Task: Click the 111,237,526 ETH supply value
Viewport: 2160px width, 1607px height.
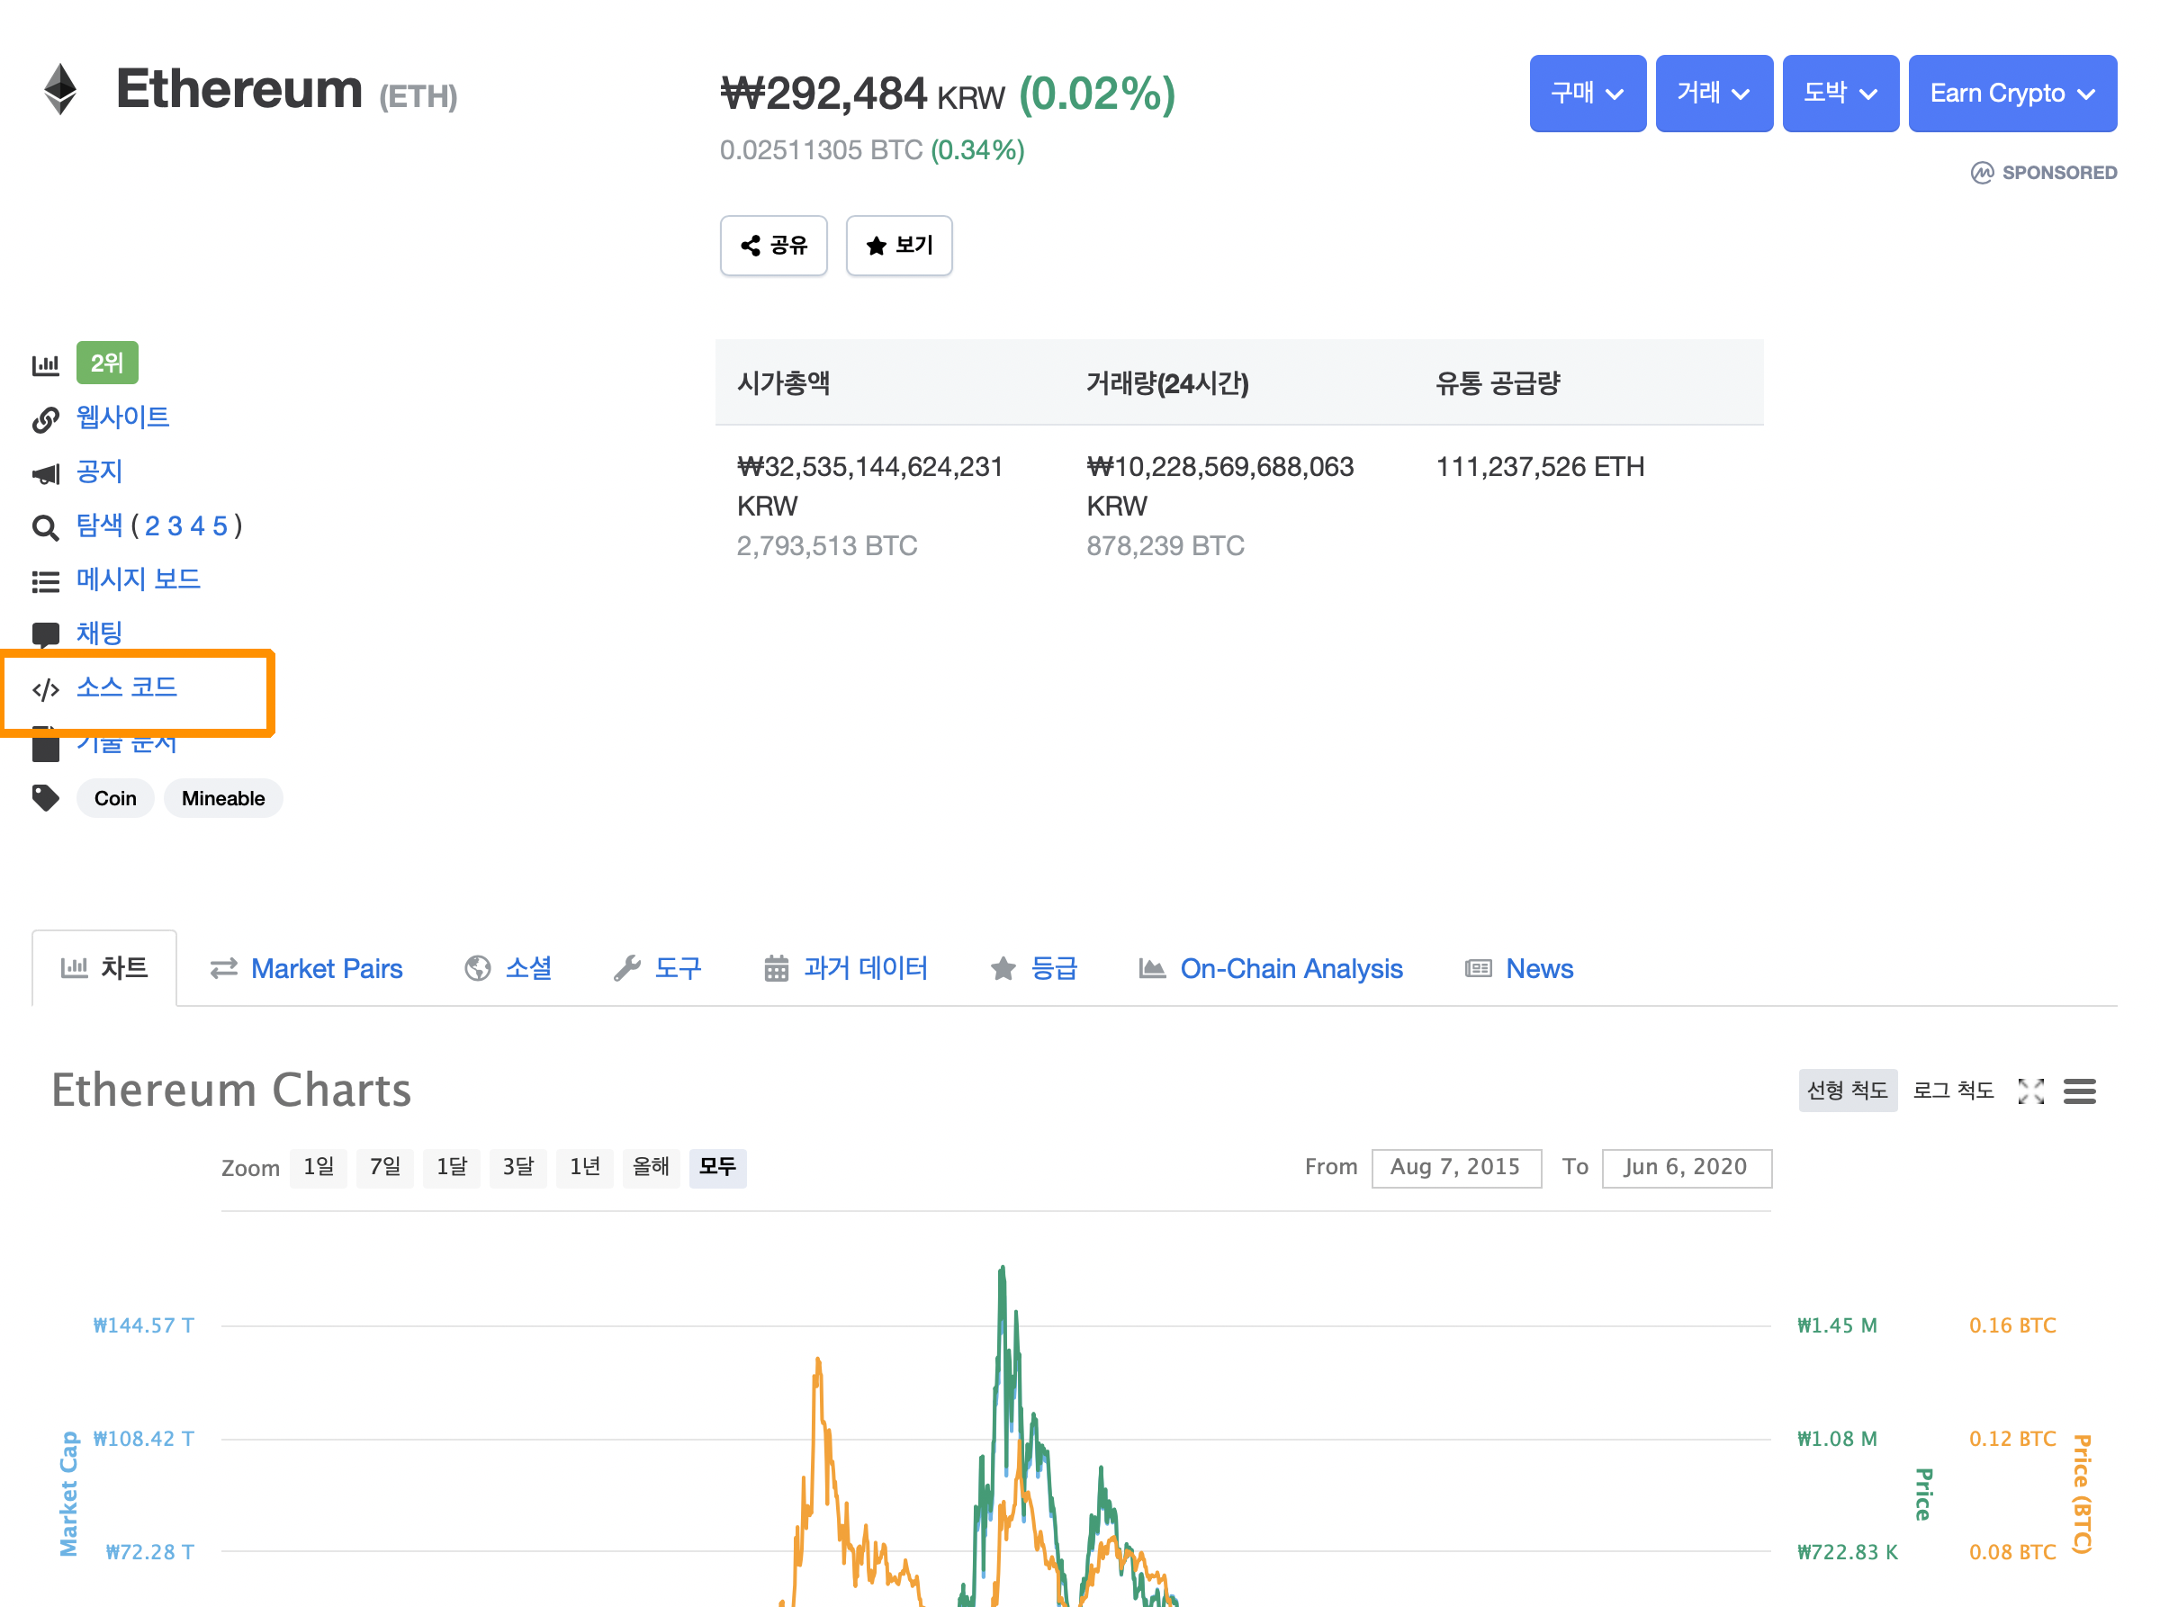Action: (x=1540, y=467)
